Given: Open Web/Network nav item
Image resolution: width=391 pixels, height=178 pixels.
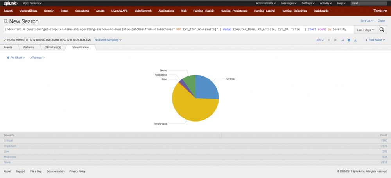Looking at the screenshot, I should pos(143,11).
